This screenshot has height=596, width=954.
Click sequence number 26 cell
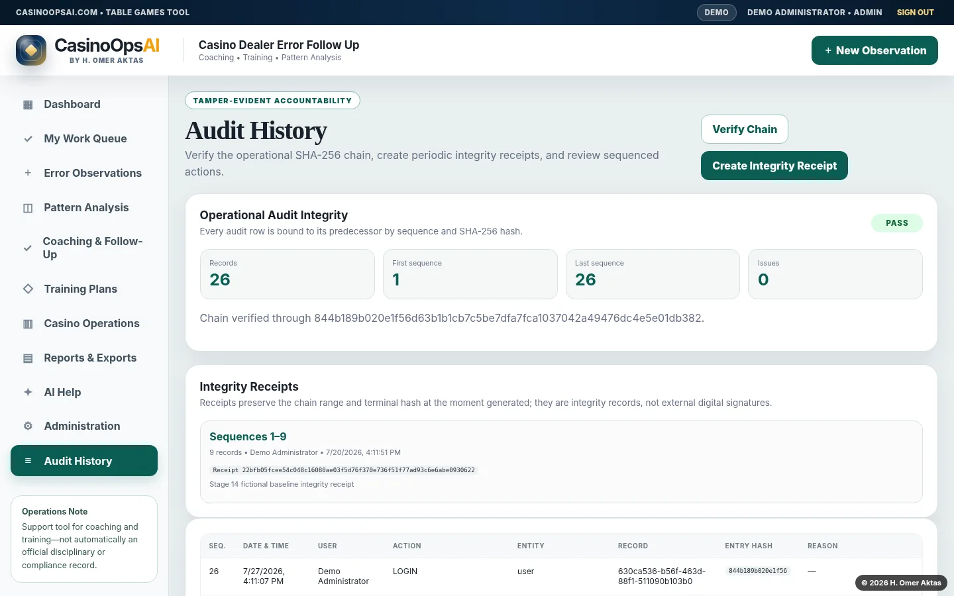(214, 571)
